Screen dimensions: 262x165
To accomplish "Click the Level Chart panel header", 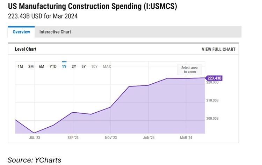I will (x=26, y=49).
